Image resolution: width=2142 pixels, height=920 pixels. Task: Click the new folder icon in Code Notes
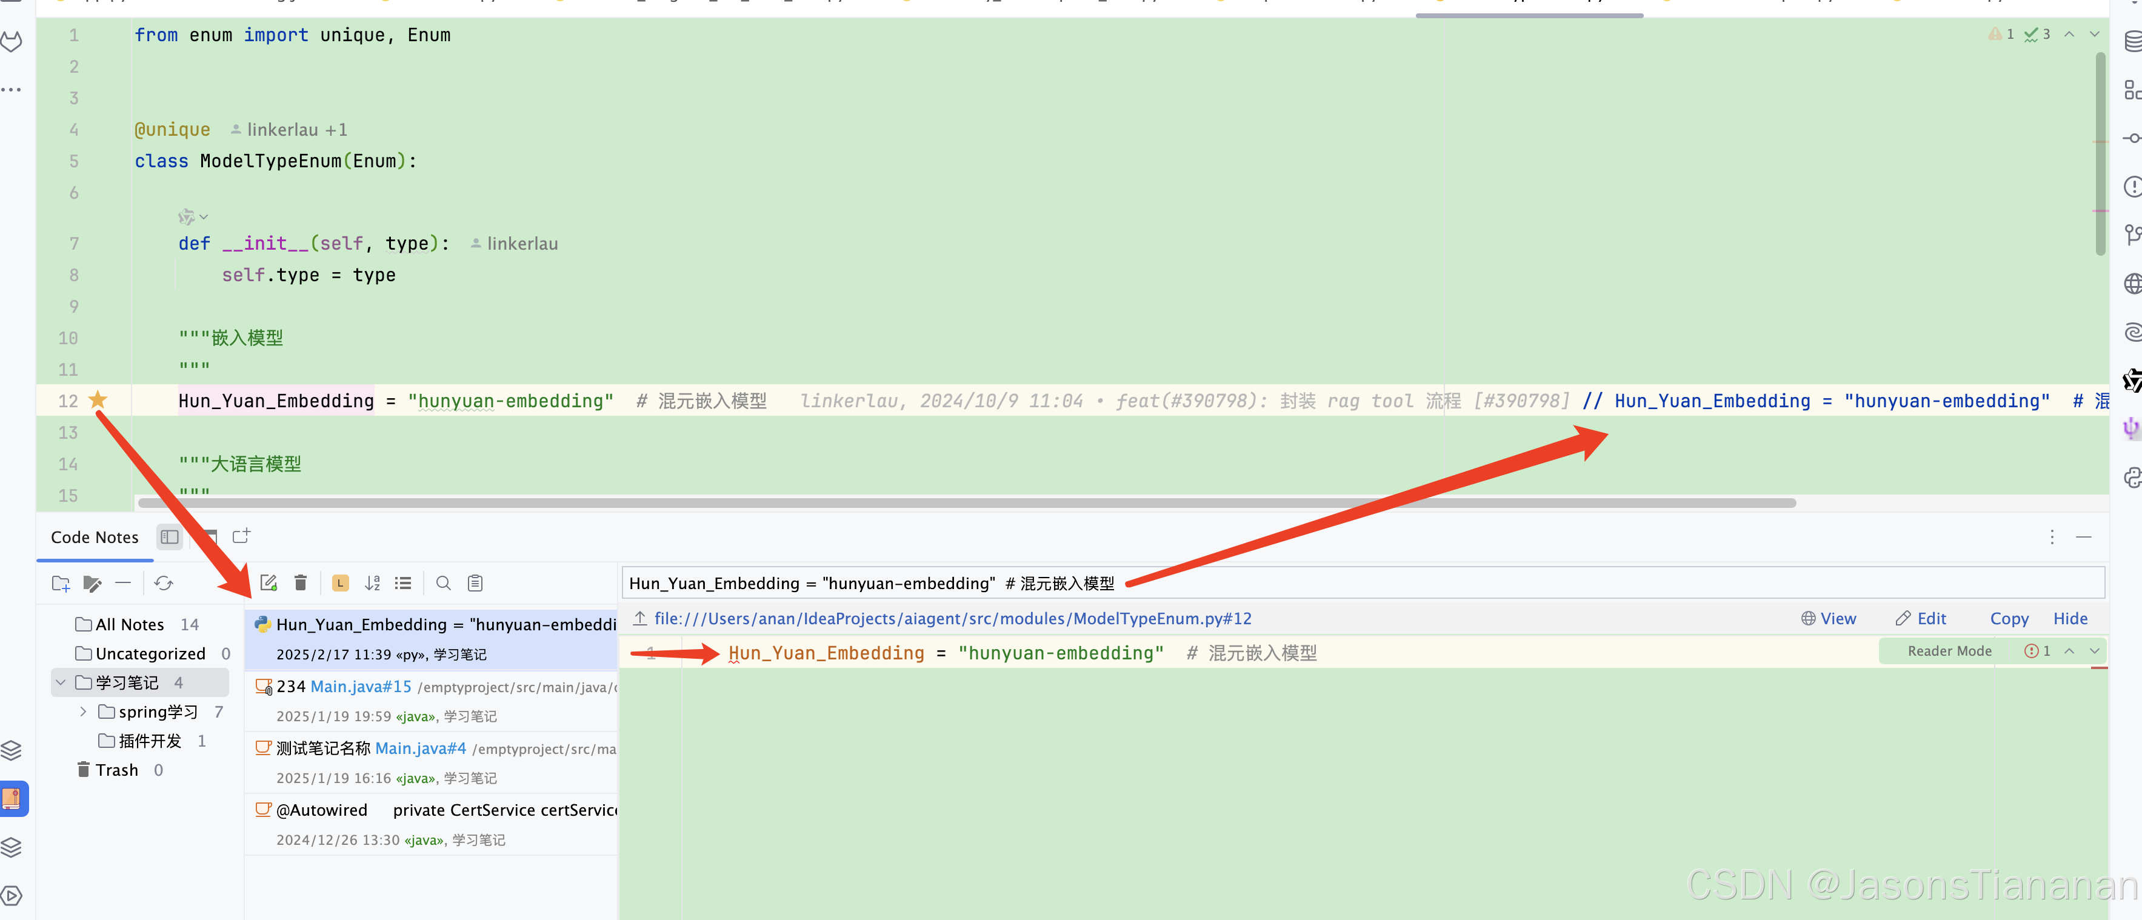point(61,583)
